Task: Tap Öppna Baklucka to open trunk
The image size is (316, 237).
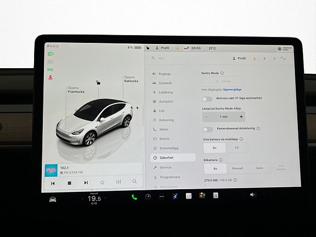Action: click(131, 79)
